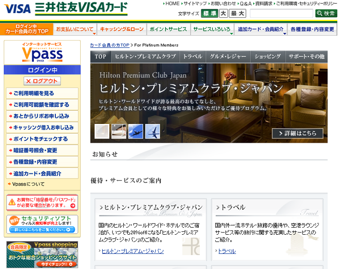The height and width of the screenshot is (269, 339).
Task: Select the ショッピング tab
Action: click(x=268, y=57)
